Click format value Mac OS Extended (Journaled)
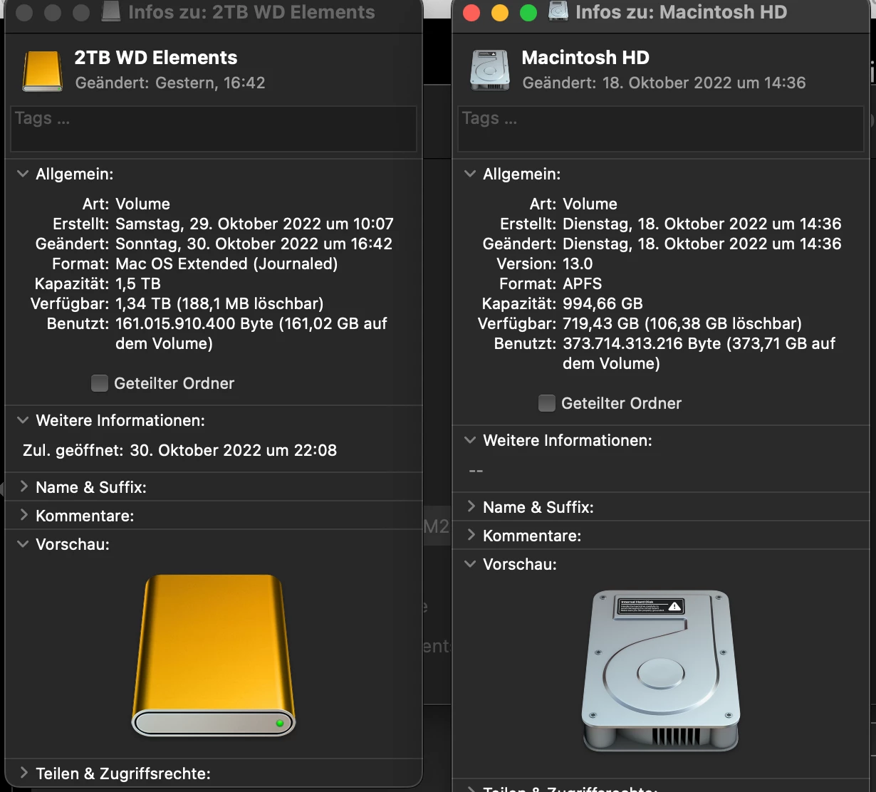This screenshot has width=876, height=792. [226, 264]
